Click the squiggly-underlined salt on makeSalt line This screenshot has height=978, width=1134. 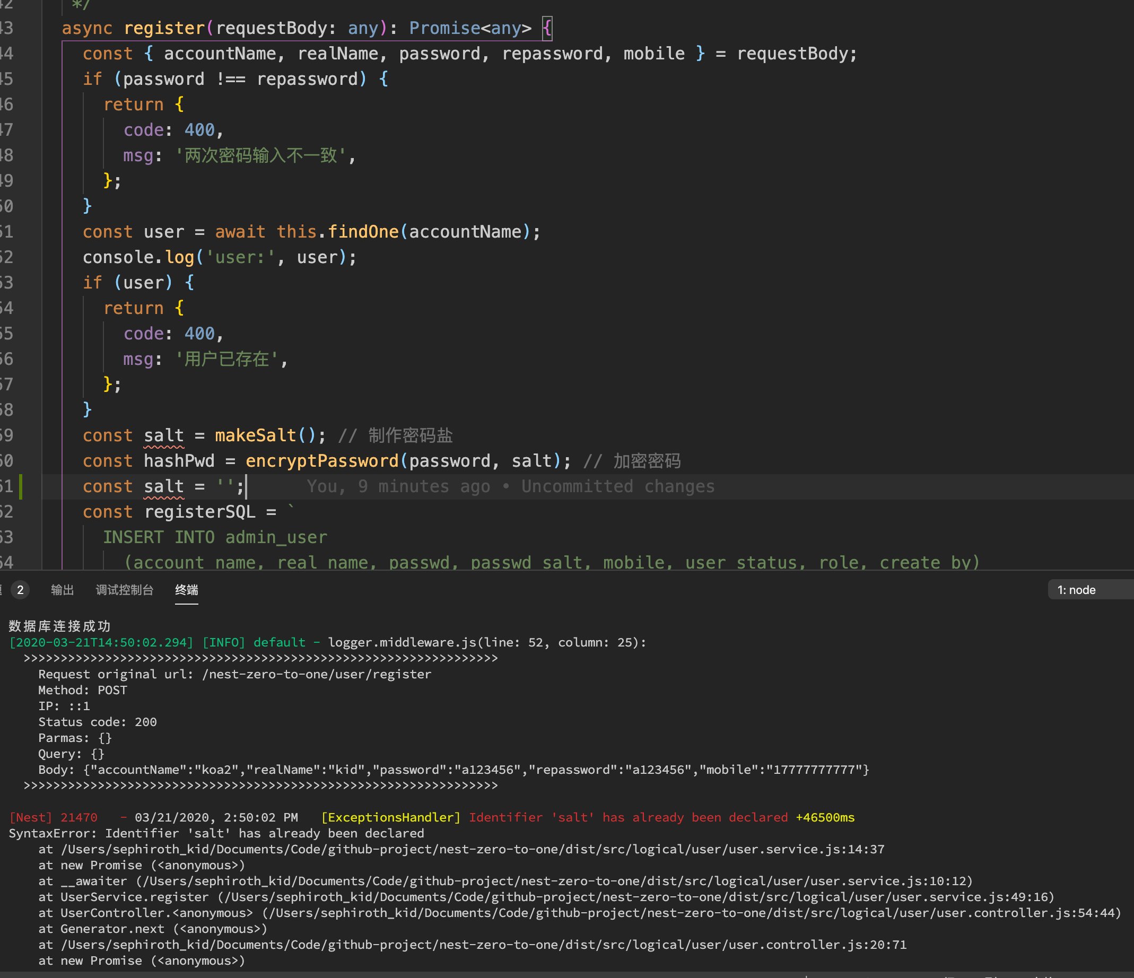[164, 435]
